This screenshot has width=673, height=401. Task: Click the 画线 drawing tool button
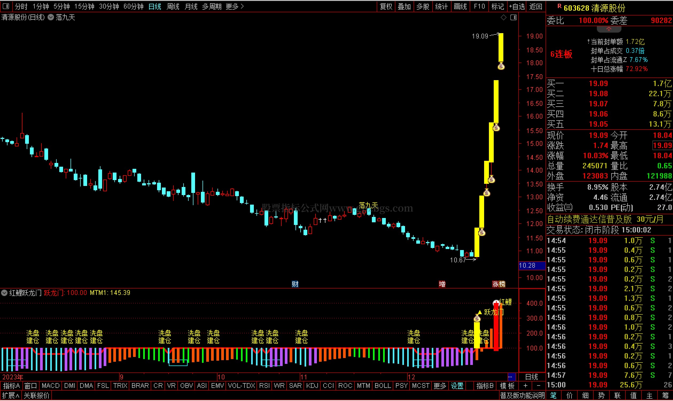coord(460,6)
